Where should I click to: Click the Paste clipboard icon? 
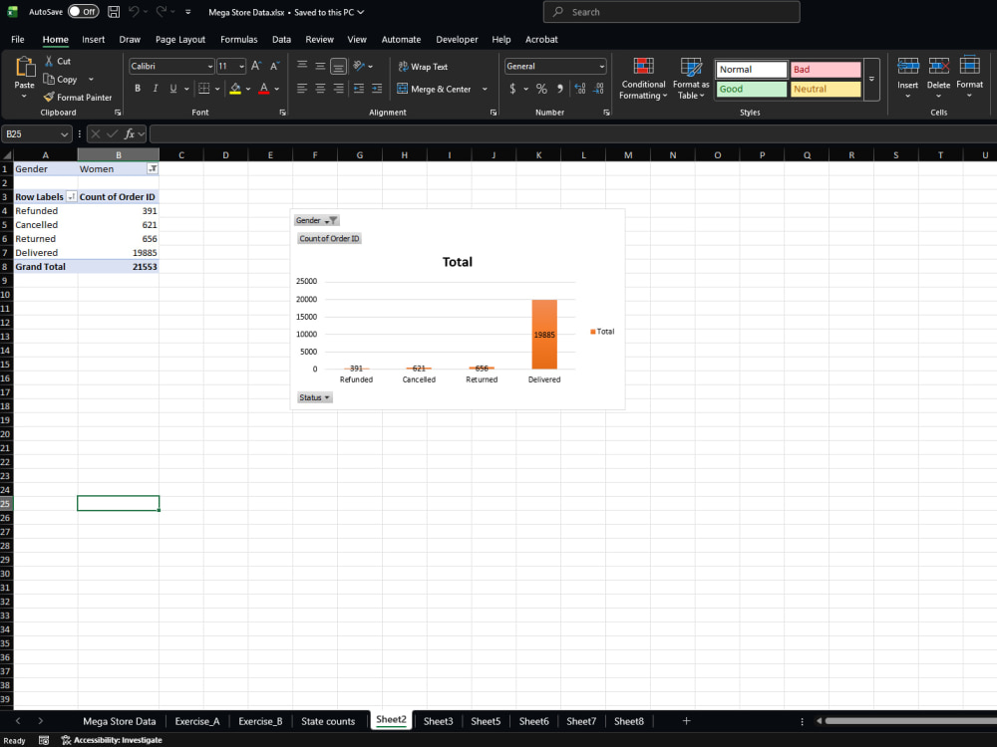click(x=24, y=67)
